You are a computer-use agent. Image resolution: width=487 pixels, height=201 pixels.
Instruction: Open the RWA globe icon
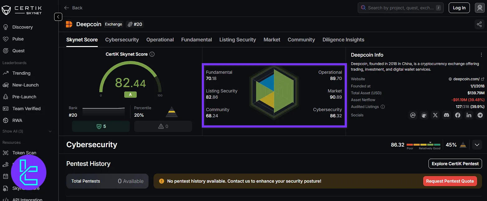point(6,120)
